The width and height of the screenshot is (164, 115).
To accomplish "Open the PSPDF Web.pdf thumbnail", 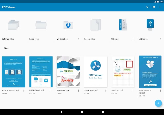I will (x=41, y=72).
